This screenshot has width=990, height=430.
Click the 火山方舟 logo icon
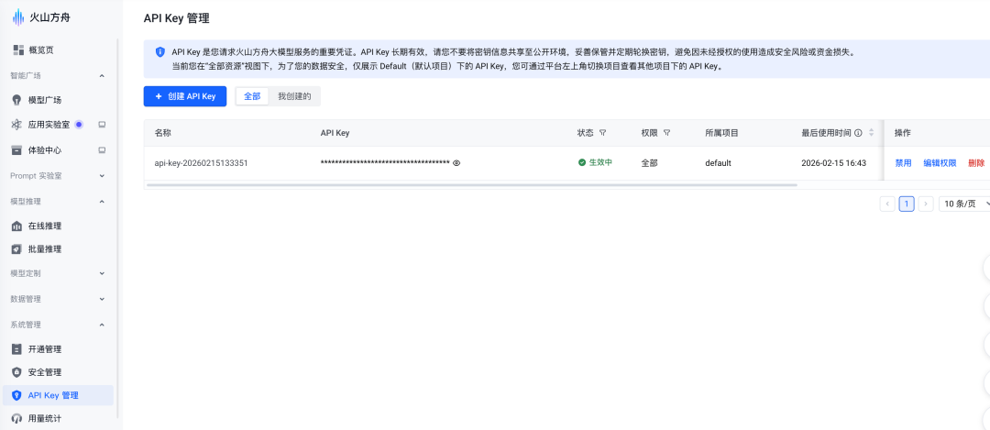(x=17, y=17)
